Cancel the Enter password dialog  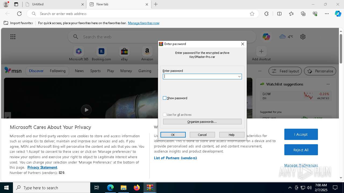click(202, 135)
